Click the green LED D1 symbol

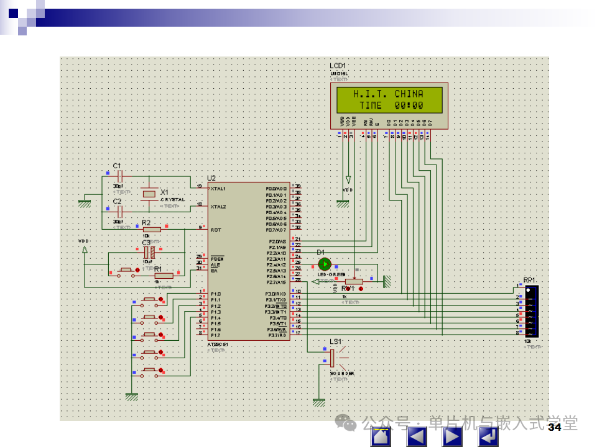point(325,264)
